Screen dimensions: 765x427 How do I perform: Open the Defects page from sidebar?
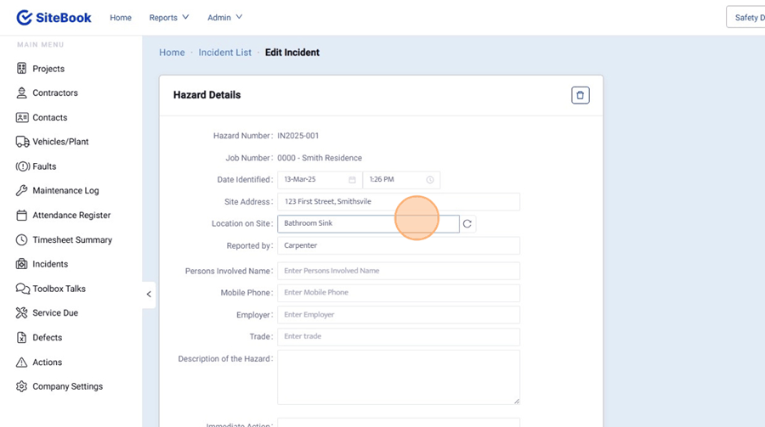coord(47,338)
